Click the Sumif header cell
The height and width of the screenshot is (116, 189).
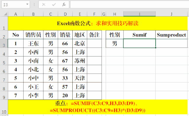139,35
